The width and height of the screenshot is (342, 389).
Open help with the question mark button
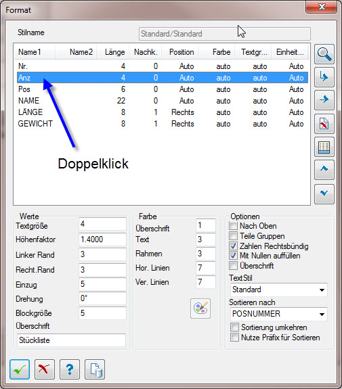pos(70,369)
